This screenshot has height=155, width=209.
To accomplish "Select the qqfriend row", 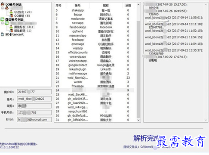I will [x=95, y=31].
